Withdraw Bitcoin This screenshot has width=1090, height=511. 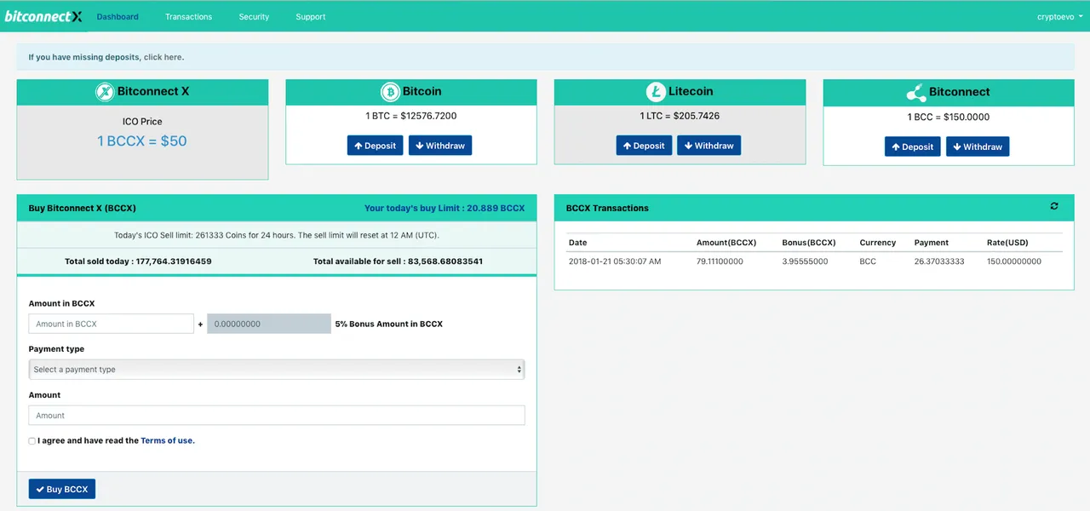click(x=440, y=146)
